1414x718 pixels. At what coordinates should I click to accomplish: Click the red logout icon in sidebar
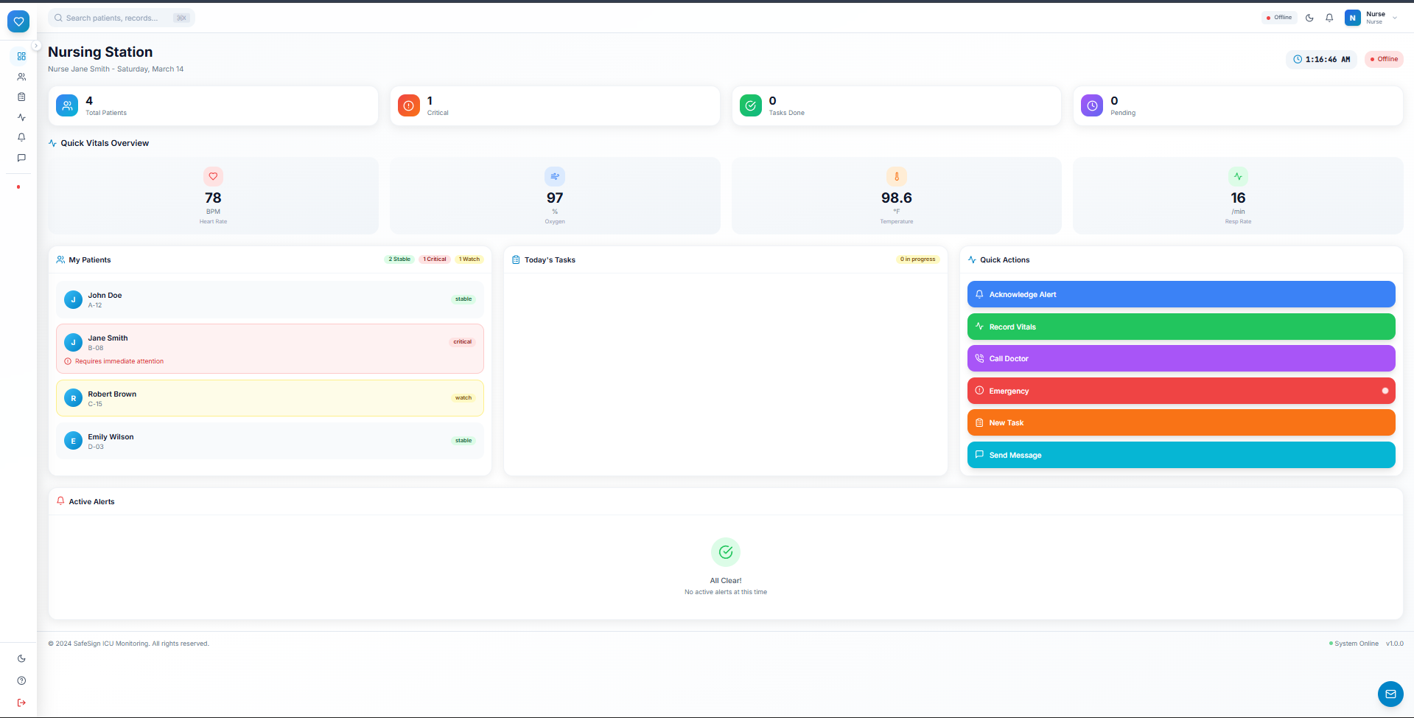tap(21, 703)
